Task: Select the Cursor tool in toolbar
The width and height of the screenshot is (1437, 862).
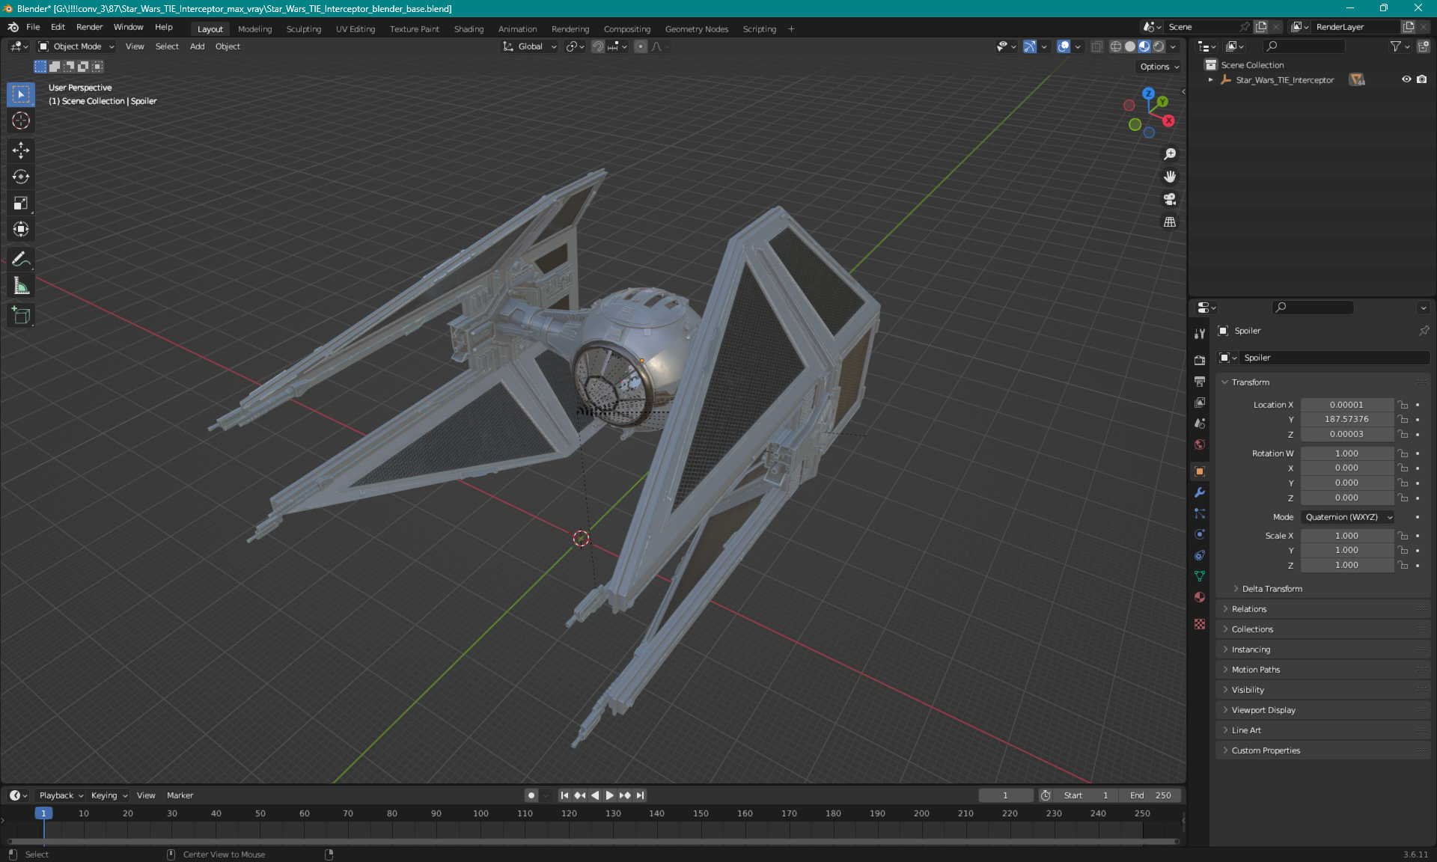Action: (x=21, y=120)
